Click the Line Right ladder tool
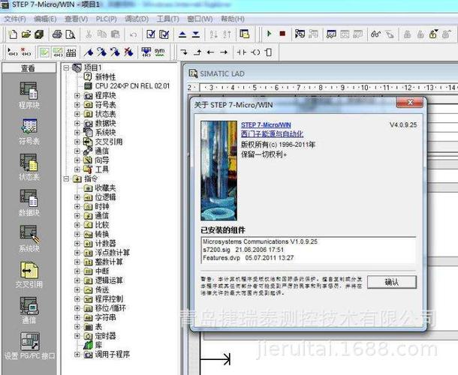This screenshot has width=458, height=375. point(224,52)
